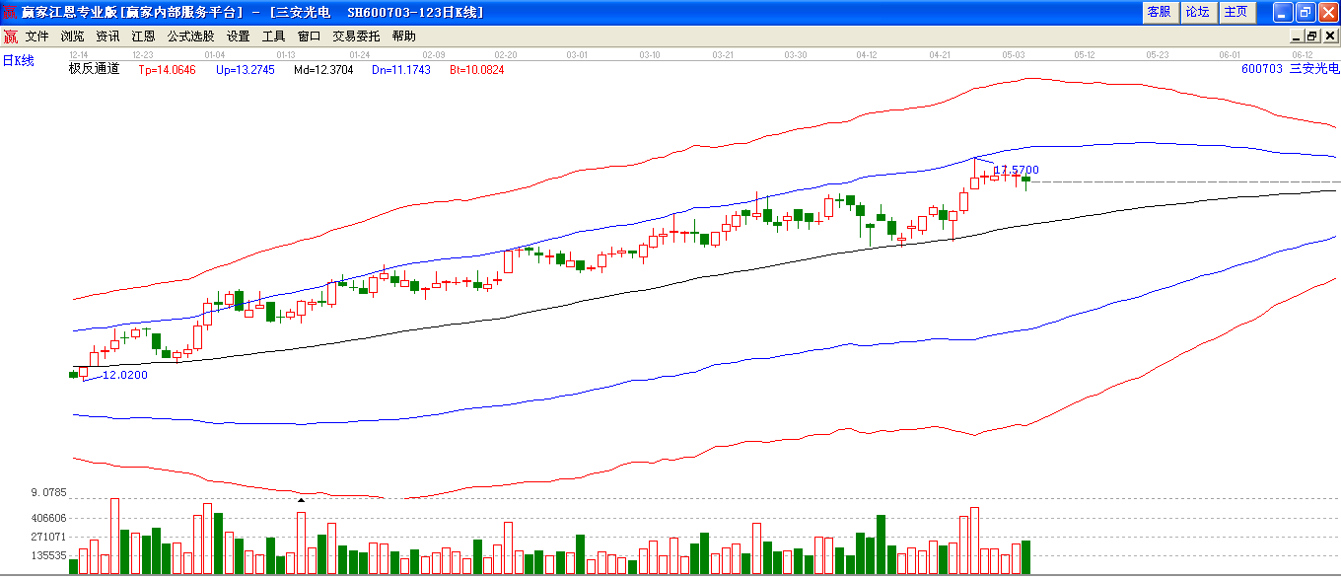Open the 帮助 menu
This screenshot has width=1341, height=579.
[x=403, y=36]
